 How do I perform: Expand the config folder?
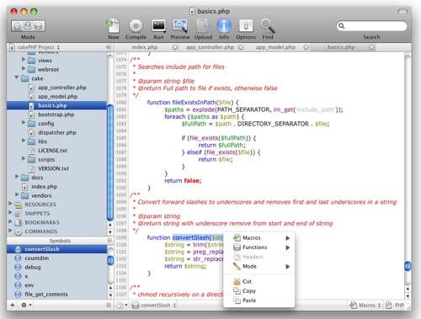(x=24, y=123)
